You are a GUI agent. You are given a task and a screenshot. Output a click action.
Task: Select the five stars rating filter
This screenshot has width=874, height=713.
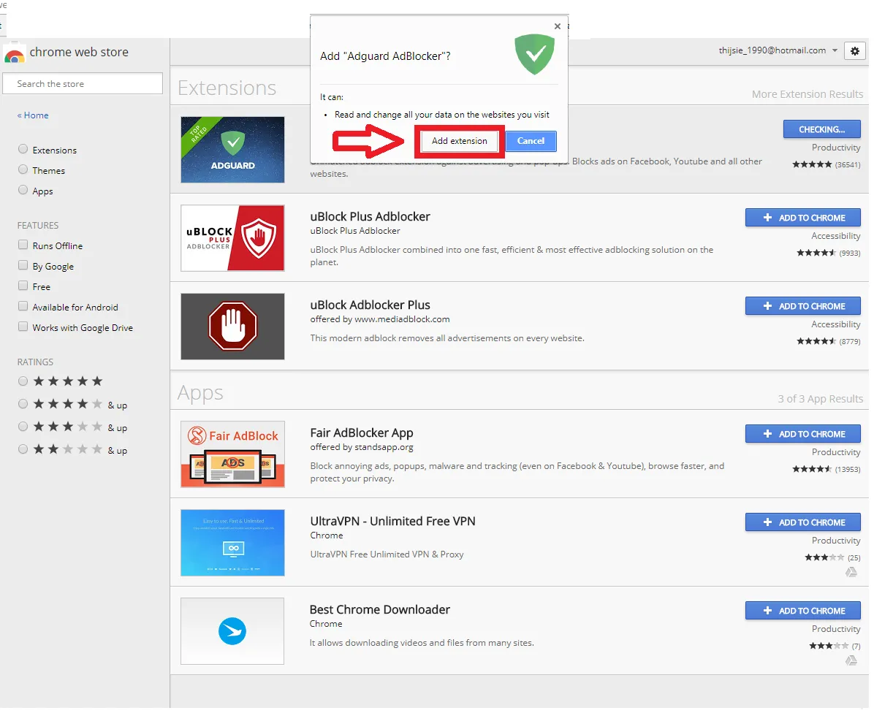coord(23,381)
